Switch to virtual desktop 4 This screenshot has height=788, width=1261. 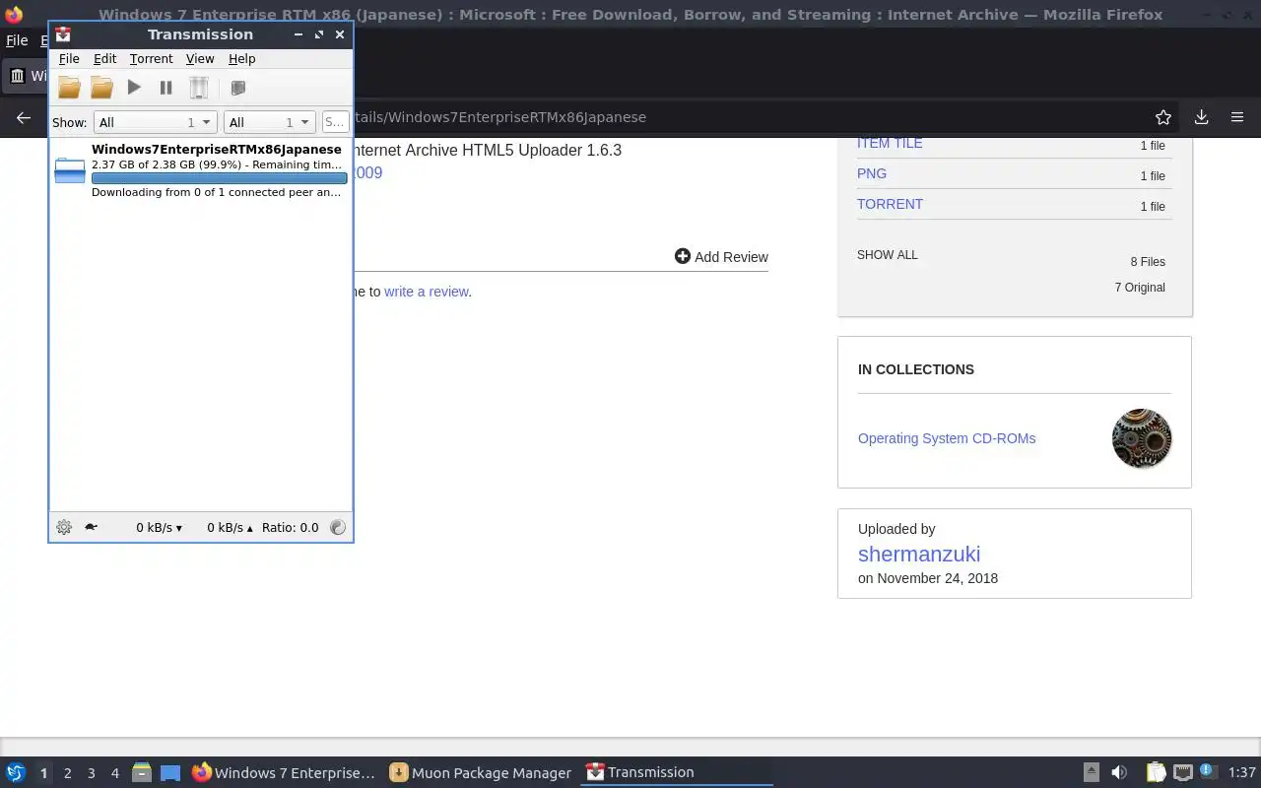point(114,773)
